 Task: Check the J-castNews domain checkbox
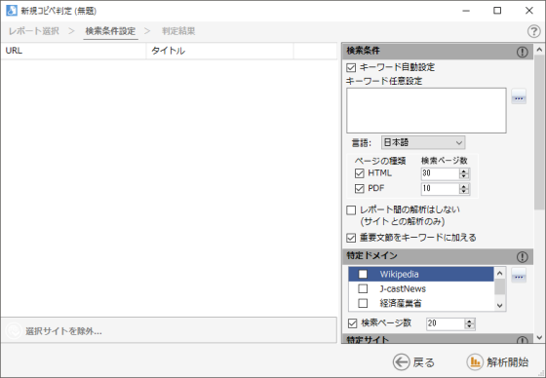[363, 288]
